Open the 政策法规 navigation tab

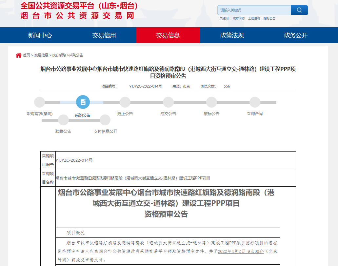click(x=232, y=35)
